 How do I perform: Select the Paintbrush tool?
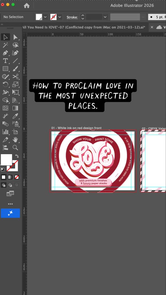pyautogui.click(x=16, y=69)
